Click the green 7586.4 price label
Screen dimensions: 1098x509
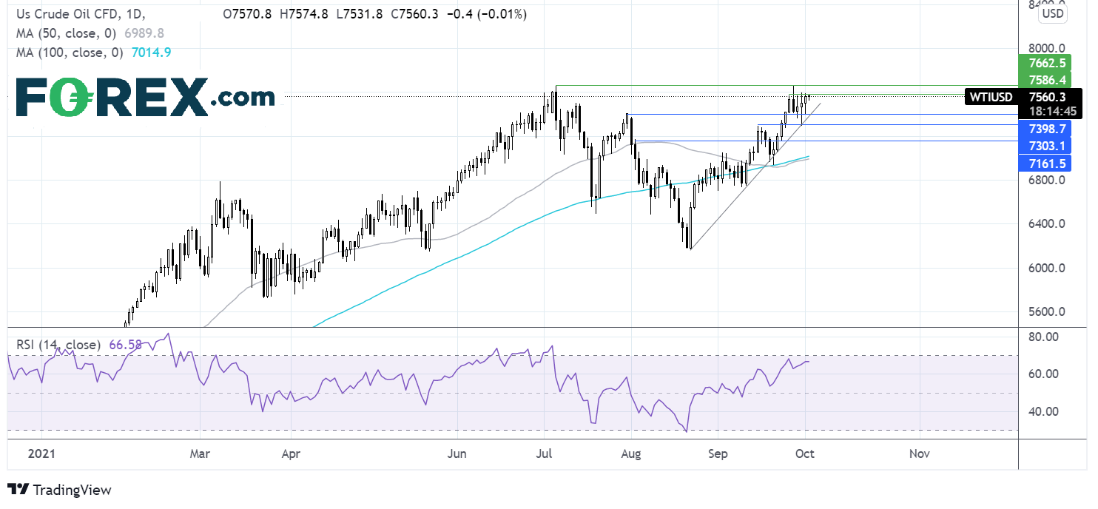click(1045, 79)
